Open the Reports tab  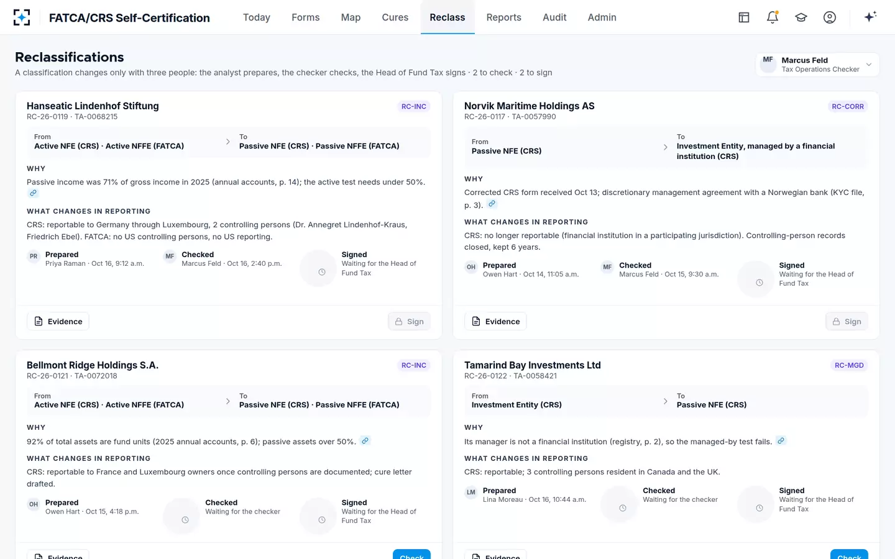point(503,17)
